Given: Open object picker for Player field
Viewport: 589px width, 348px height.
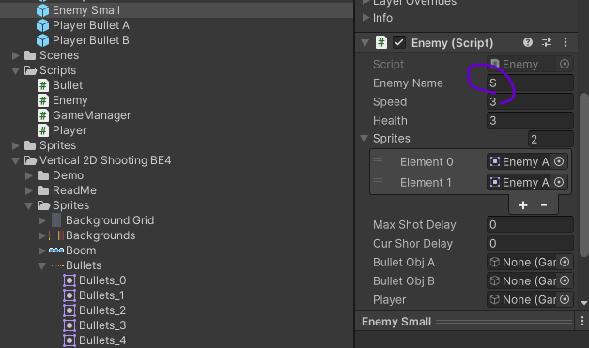Looking at the screenshot, I should 565,299.
